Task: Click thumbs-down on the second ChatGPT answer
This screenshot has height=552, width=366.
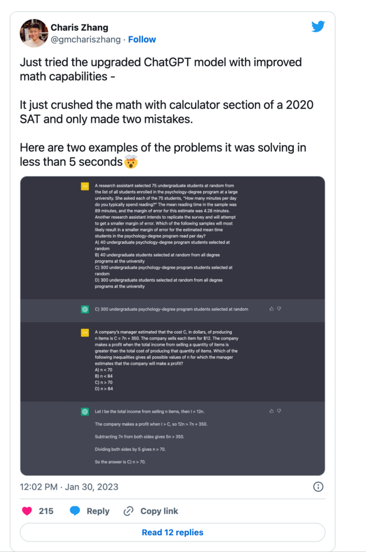Action: 279,410
